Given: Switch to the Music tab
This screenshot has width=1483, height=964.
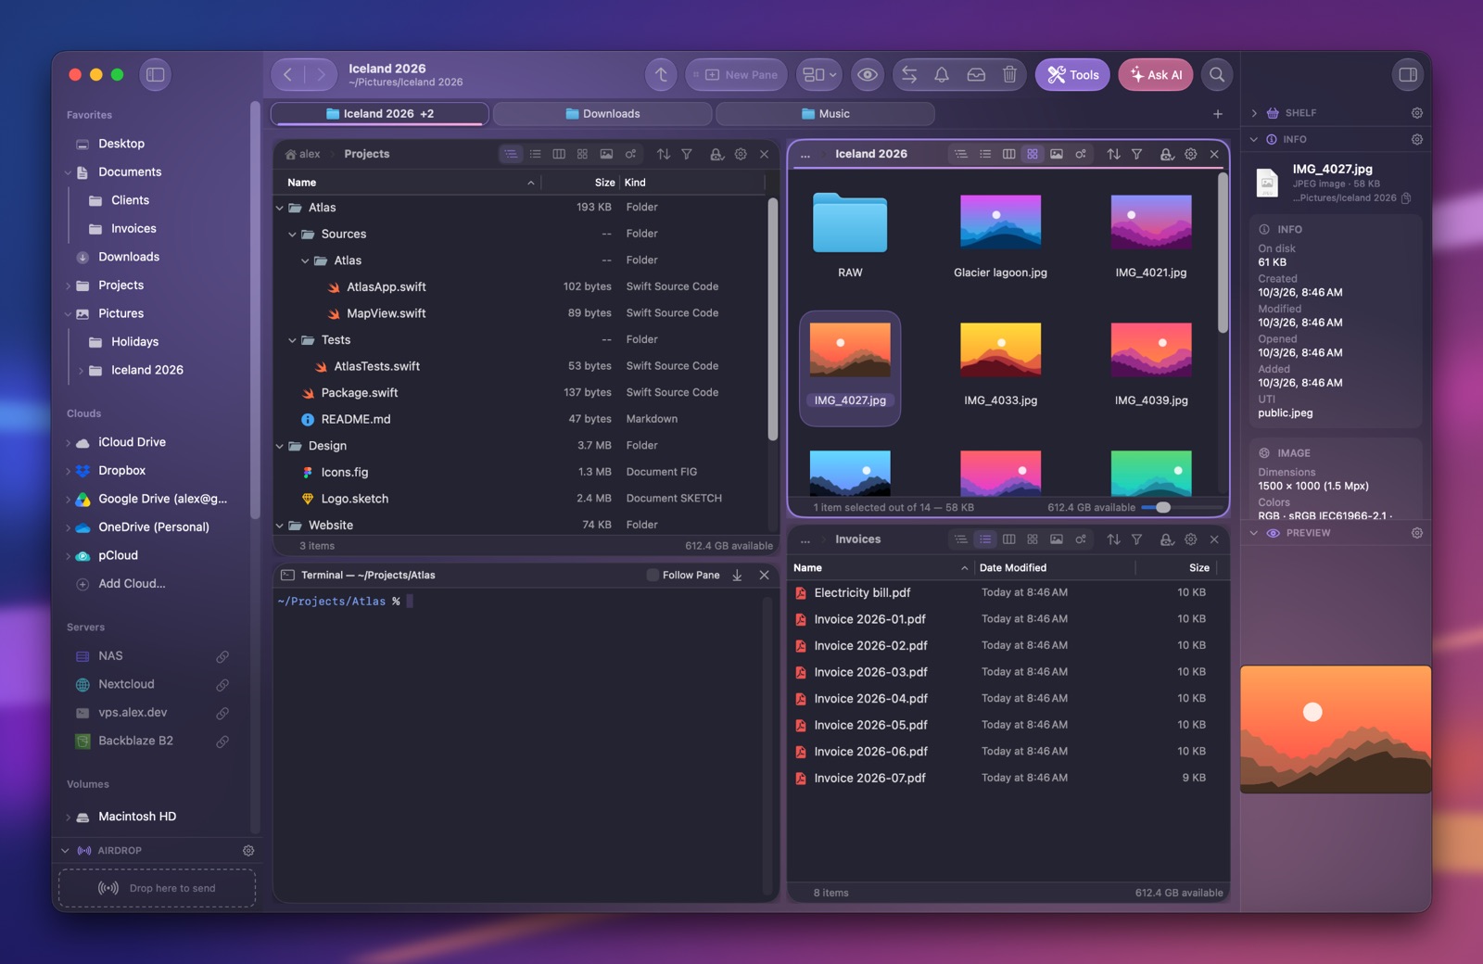Looking at the screenshot, I should coord(825,114).
